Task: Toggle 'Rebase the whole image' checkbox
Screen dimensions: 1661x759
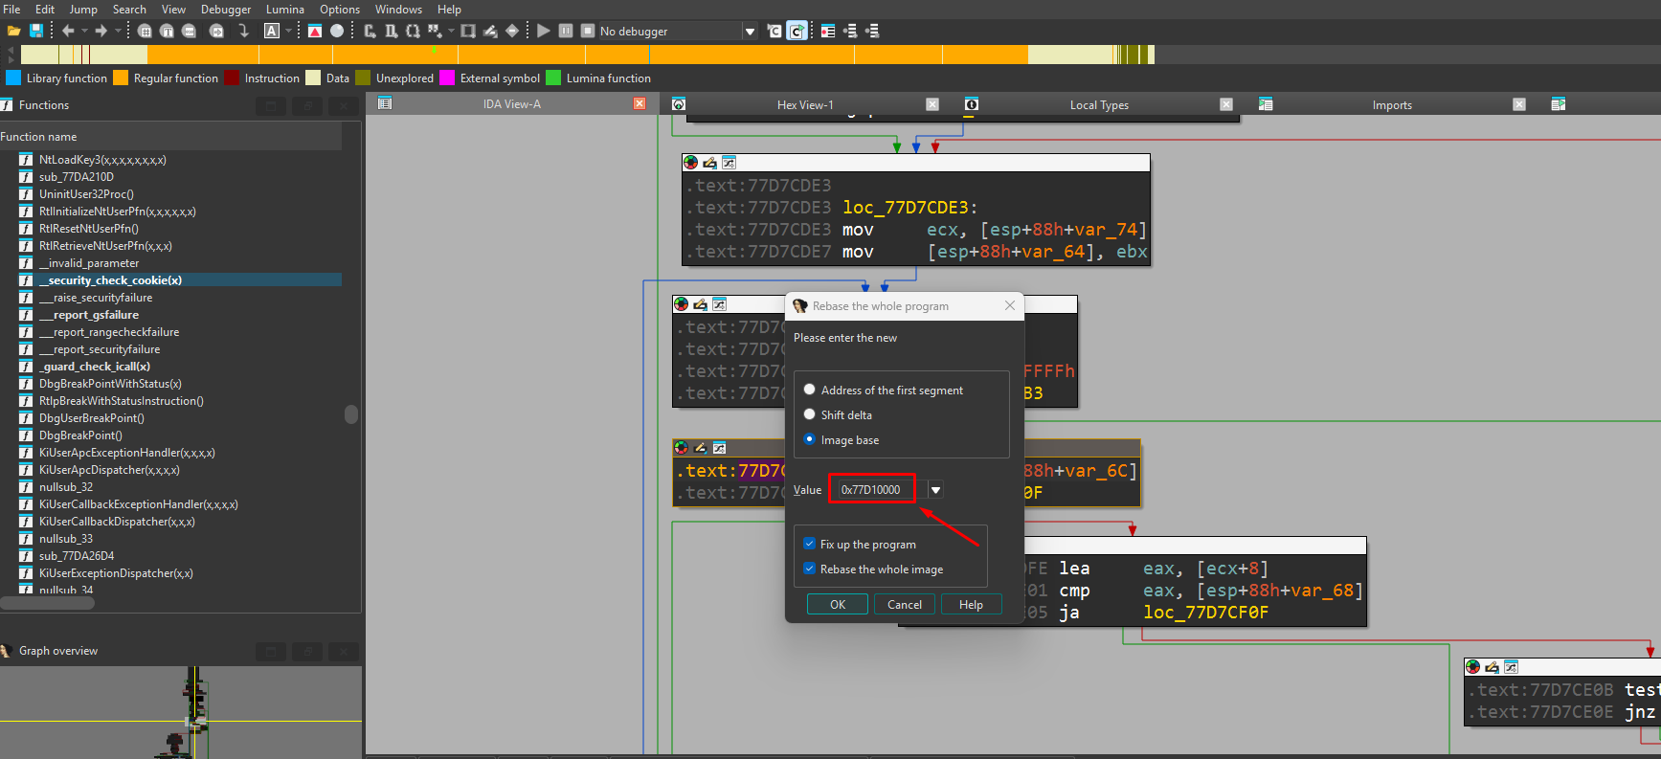Action: (x=810, y=569)
